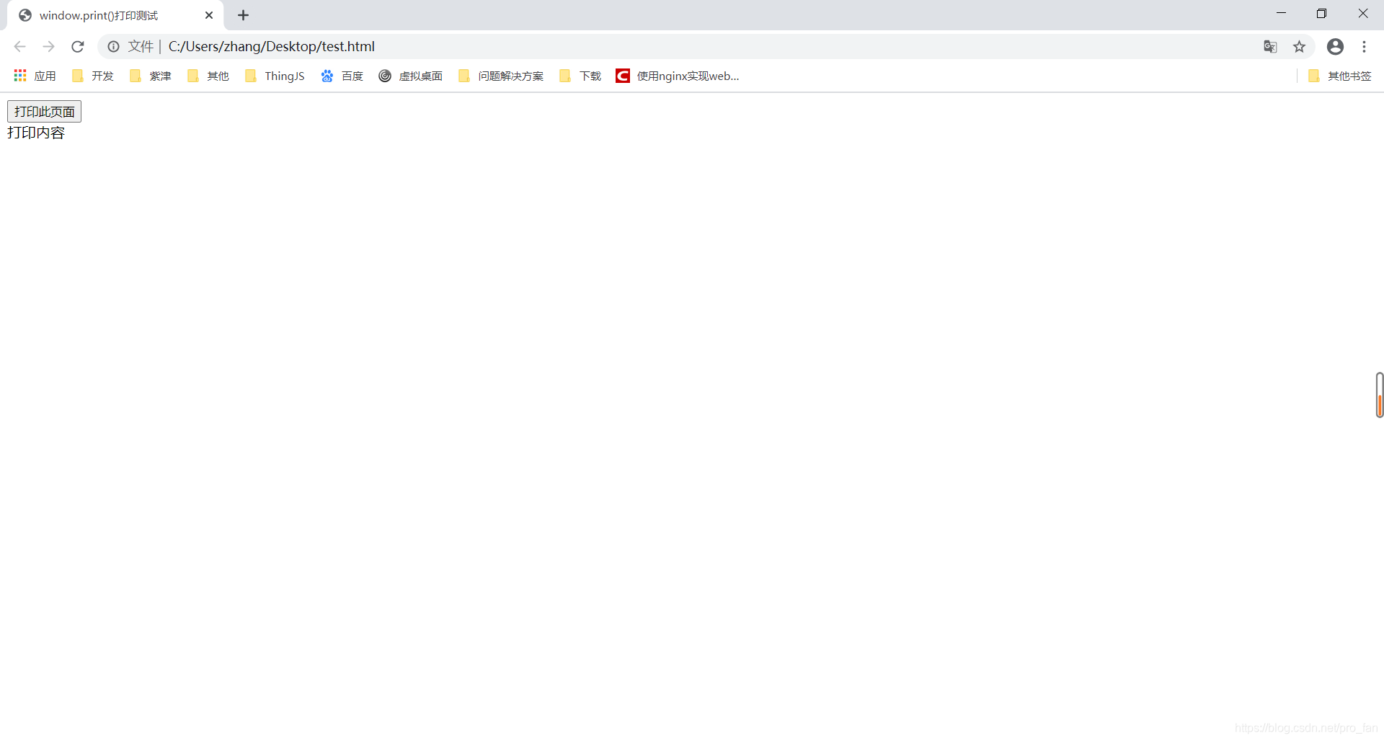The height and width of the screenshot is (741, 1384).
Task: Expand the 下载 bookmark folder
Action: coord(580,76)
